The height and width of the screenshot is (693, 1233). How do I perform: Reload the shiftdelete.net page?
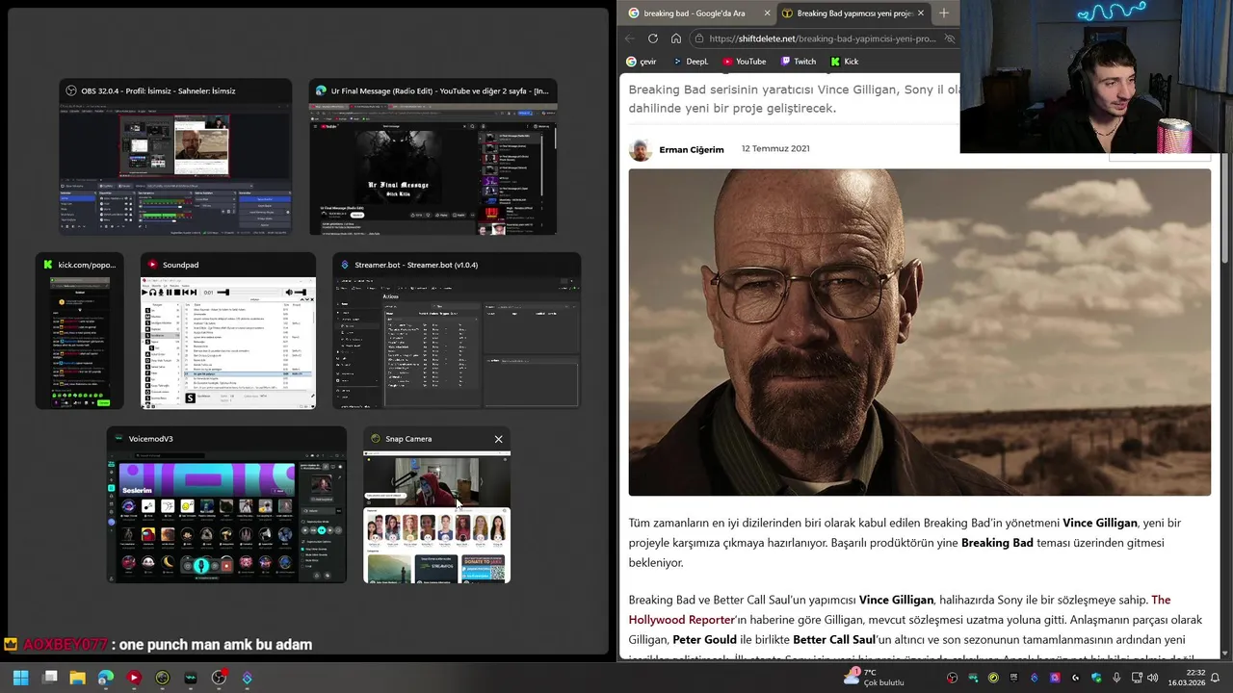653,38
